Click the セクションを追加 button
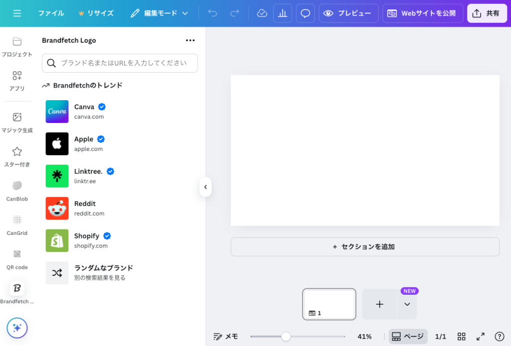511x346 pixels. click(x=365, y=247)
